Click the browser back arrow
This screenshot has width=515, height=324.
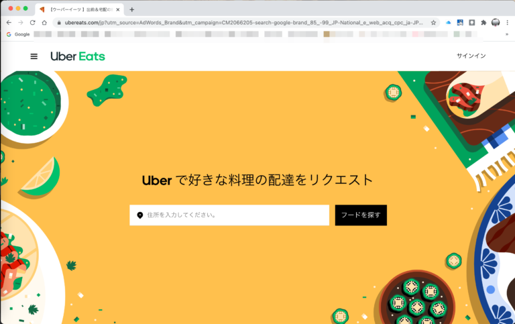[x=9, y=23]
